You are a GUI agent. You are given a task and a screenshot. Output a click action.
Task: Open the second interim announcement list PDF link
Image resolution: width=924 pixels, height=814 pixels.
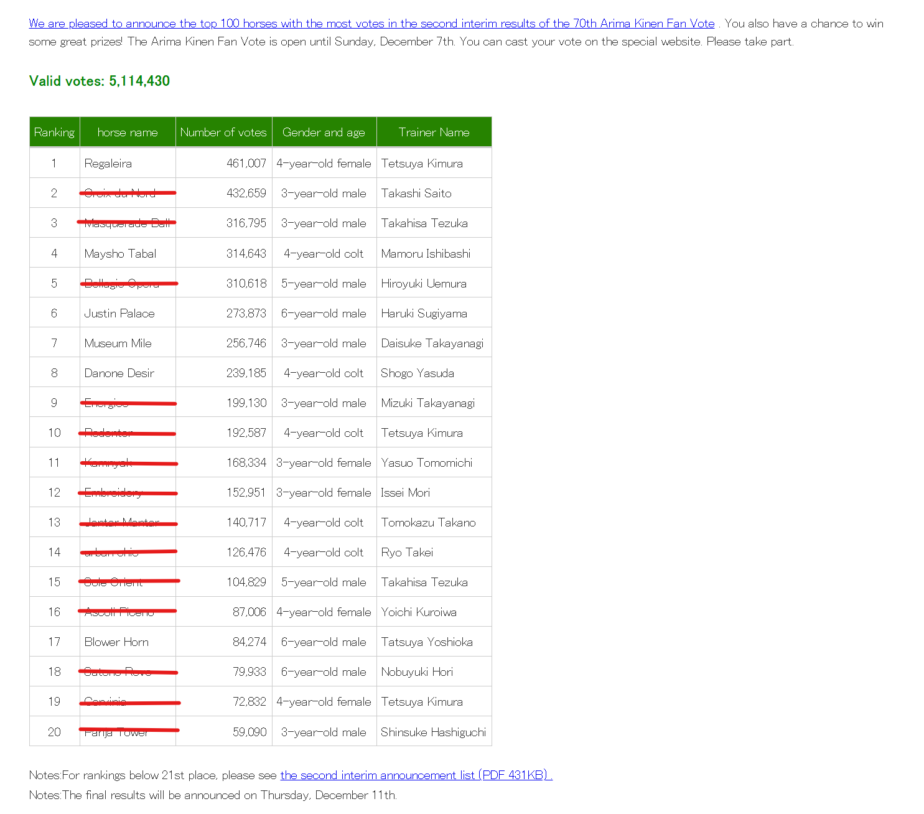pos(416,775)
